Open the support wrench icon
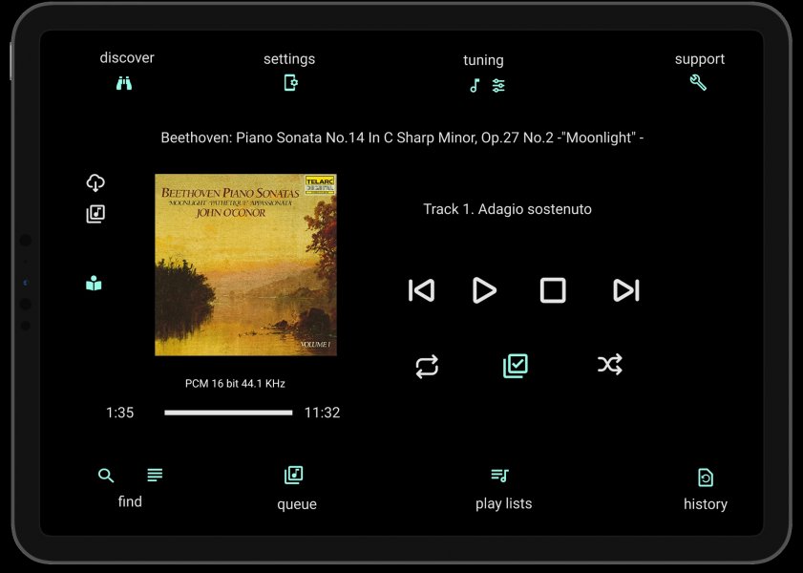 point(698,82)
